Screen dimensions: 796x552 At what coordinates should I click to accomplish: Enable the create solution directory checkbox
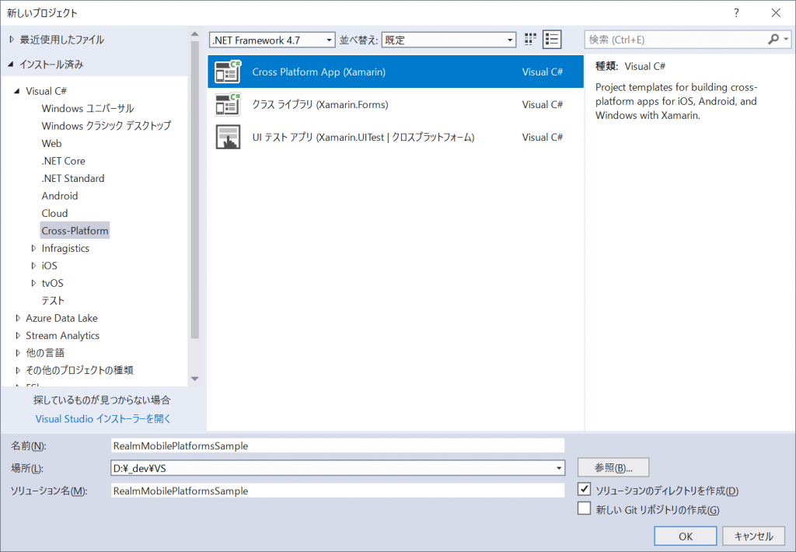point(585,489)
